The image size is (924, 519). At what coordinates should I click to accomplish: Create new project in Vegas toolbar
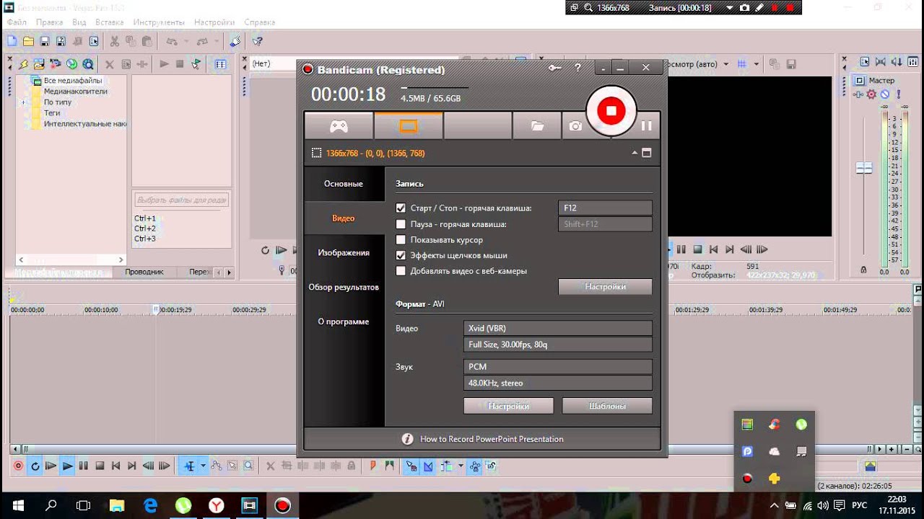(x=12, y=42)
